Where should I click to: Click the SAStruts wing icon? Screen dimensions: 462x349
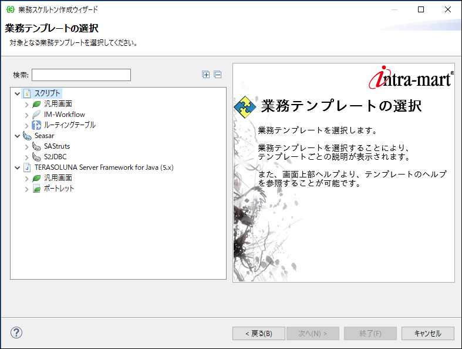[36, 146]
